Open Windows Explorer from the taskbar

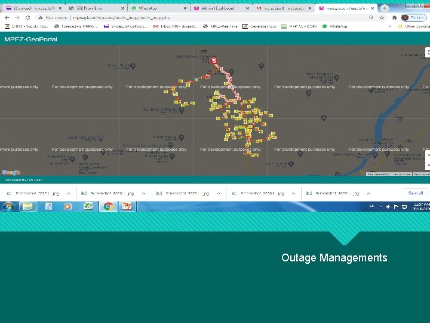(27, 206)
